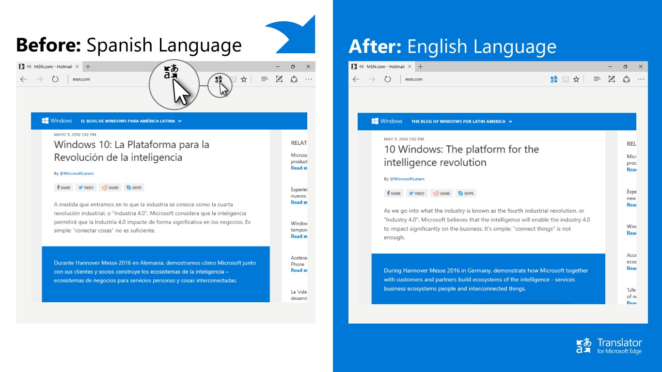This screenshot has width=662, height=372.
Task: Open Reading view in the English window
Action: (x=566, y=79)
